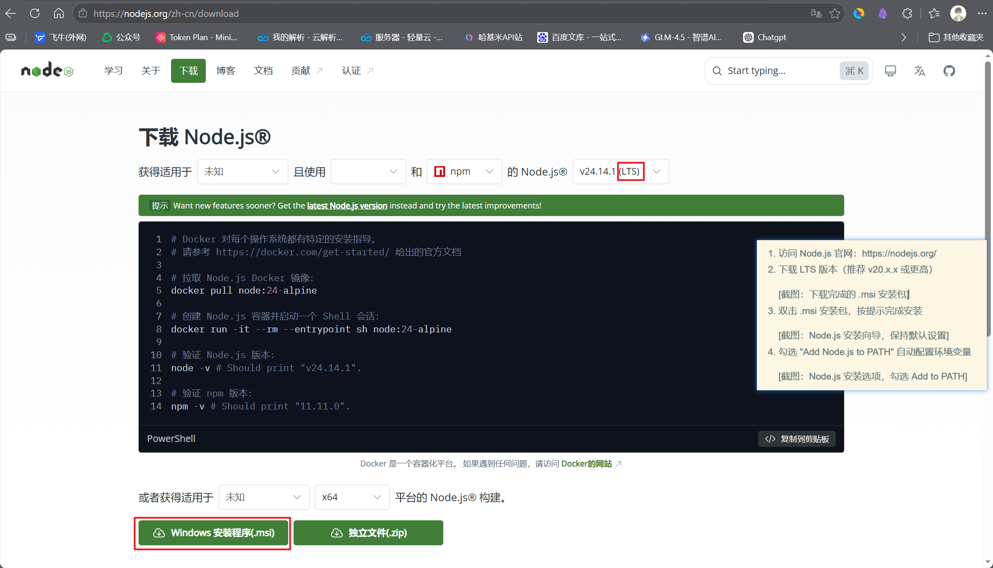Click the code line "docker pull node:24-alpine"
The image size is (993, 568).
click(x=244, y=290)
